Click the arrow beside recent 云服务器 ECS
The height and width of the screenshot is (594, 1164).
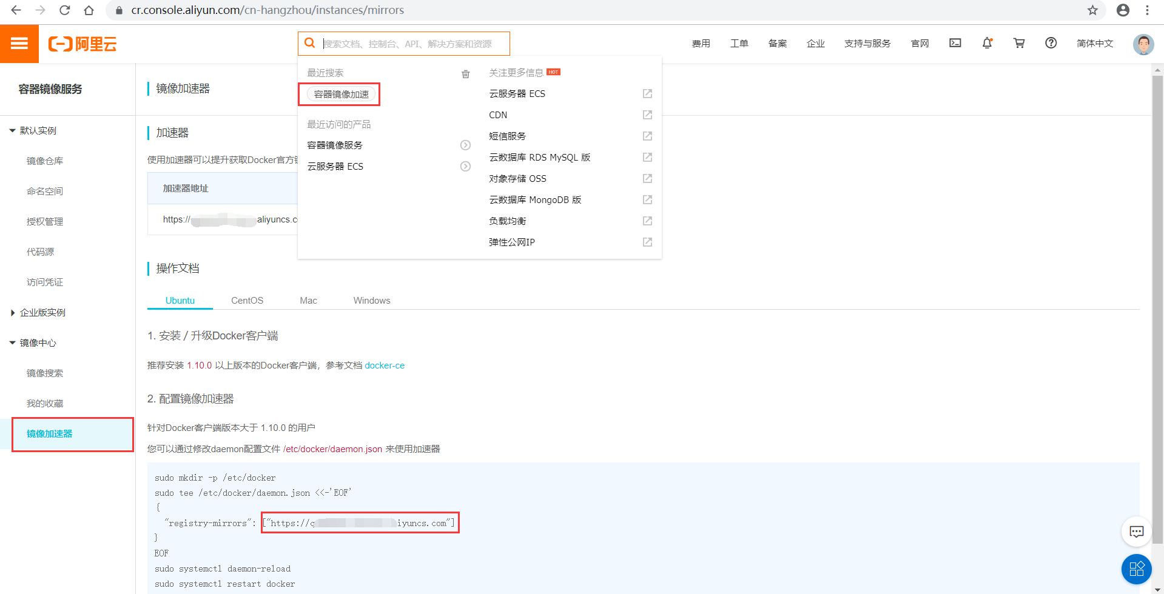[465, 166]
